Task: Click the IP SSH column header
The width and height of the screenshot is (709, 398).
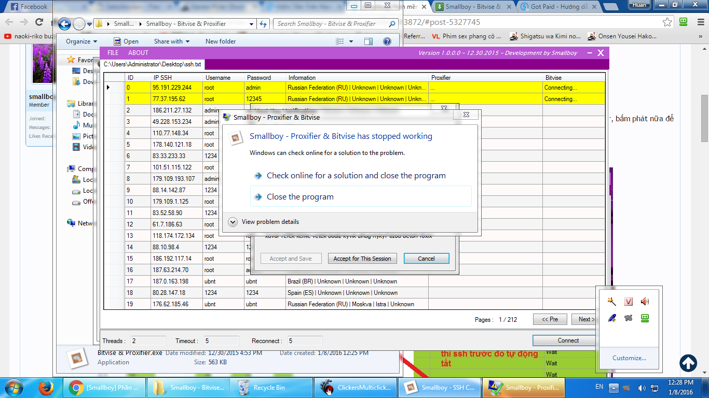Action: (177, 78)
